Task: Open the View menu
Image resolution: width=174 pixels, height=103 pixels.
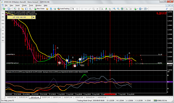Action: point(11,6)
